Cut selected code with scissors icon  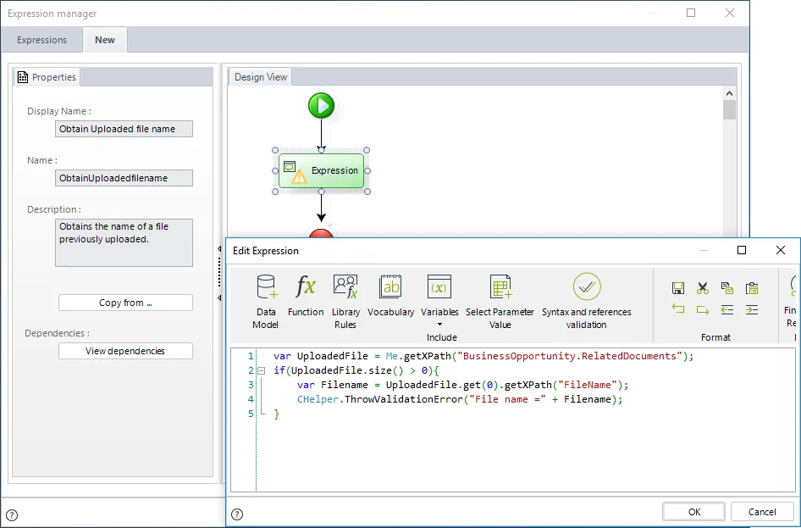point(703,288)
